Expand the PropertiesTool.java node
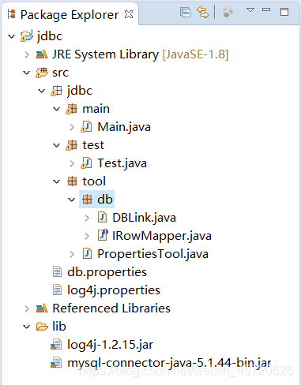Screen dimensions: 301x385 point(72,254)
